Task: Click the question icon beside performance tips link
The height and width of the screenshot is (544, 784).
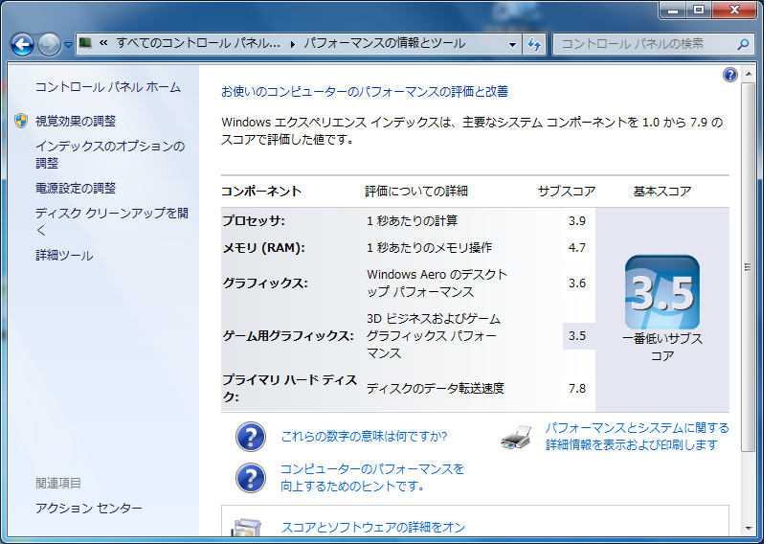Action: 251,477
